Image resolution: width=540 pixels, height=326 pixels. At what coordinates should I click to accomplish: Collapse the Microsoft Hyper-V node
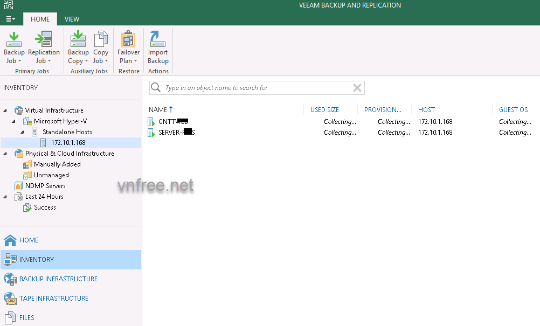pyautogui.click(x=14, y=121)
